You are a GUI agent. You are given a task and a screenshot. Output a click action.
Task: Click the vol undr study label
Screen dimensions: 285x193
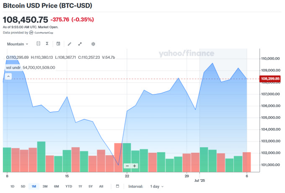[x=13, y=68]
